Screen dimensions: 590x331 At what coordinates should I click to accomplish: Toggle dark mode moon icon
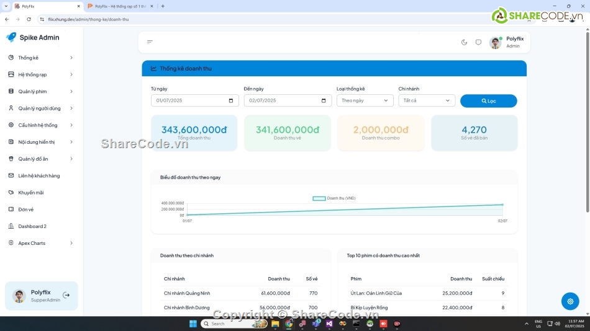point(464,42)
